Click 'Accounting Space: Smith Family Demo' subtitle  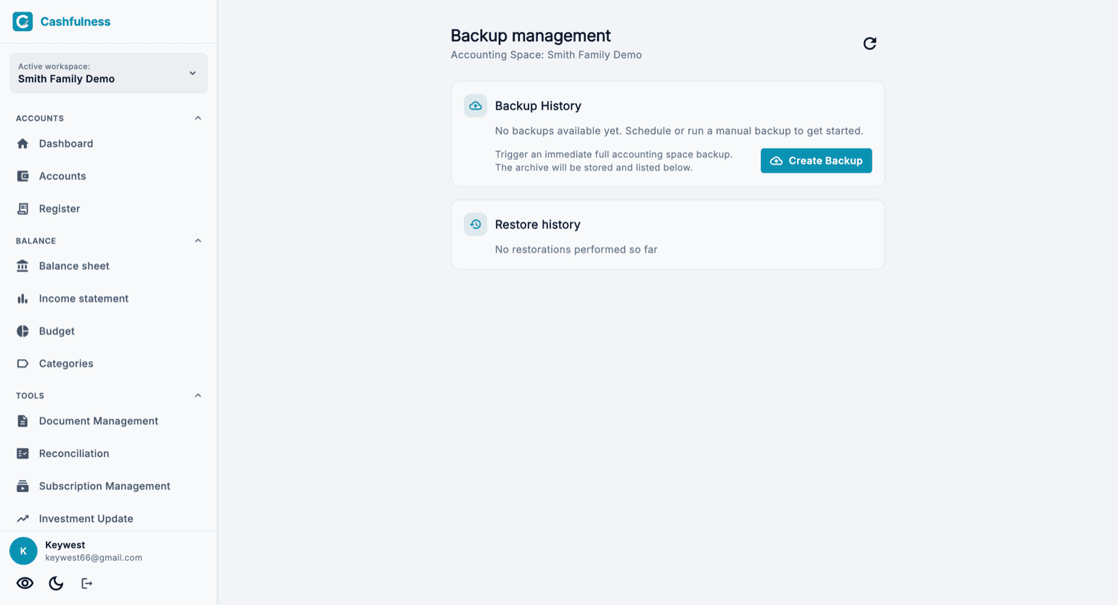pos(546,55)
